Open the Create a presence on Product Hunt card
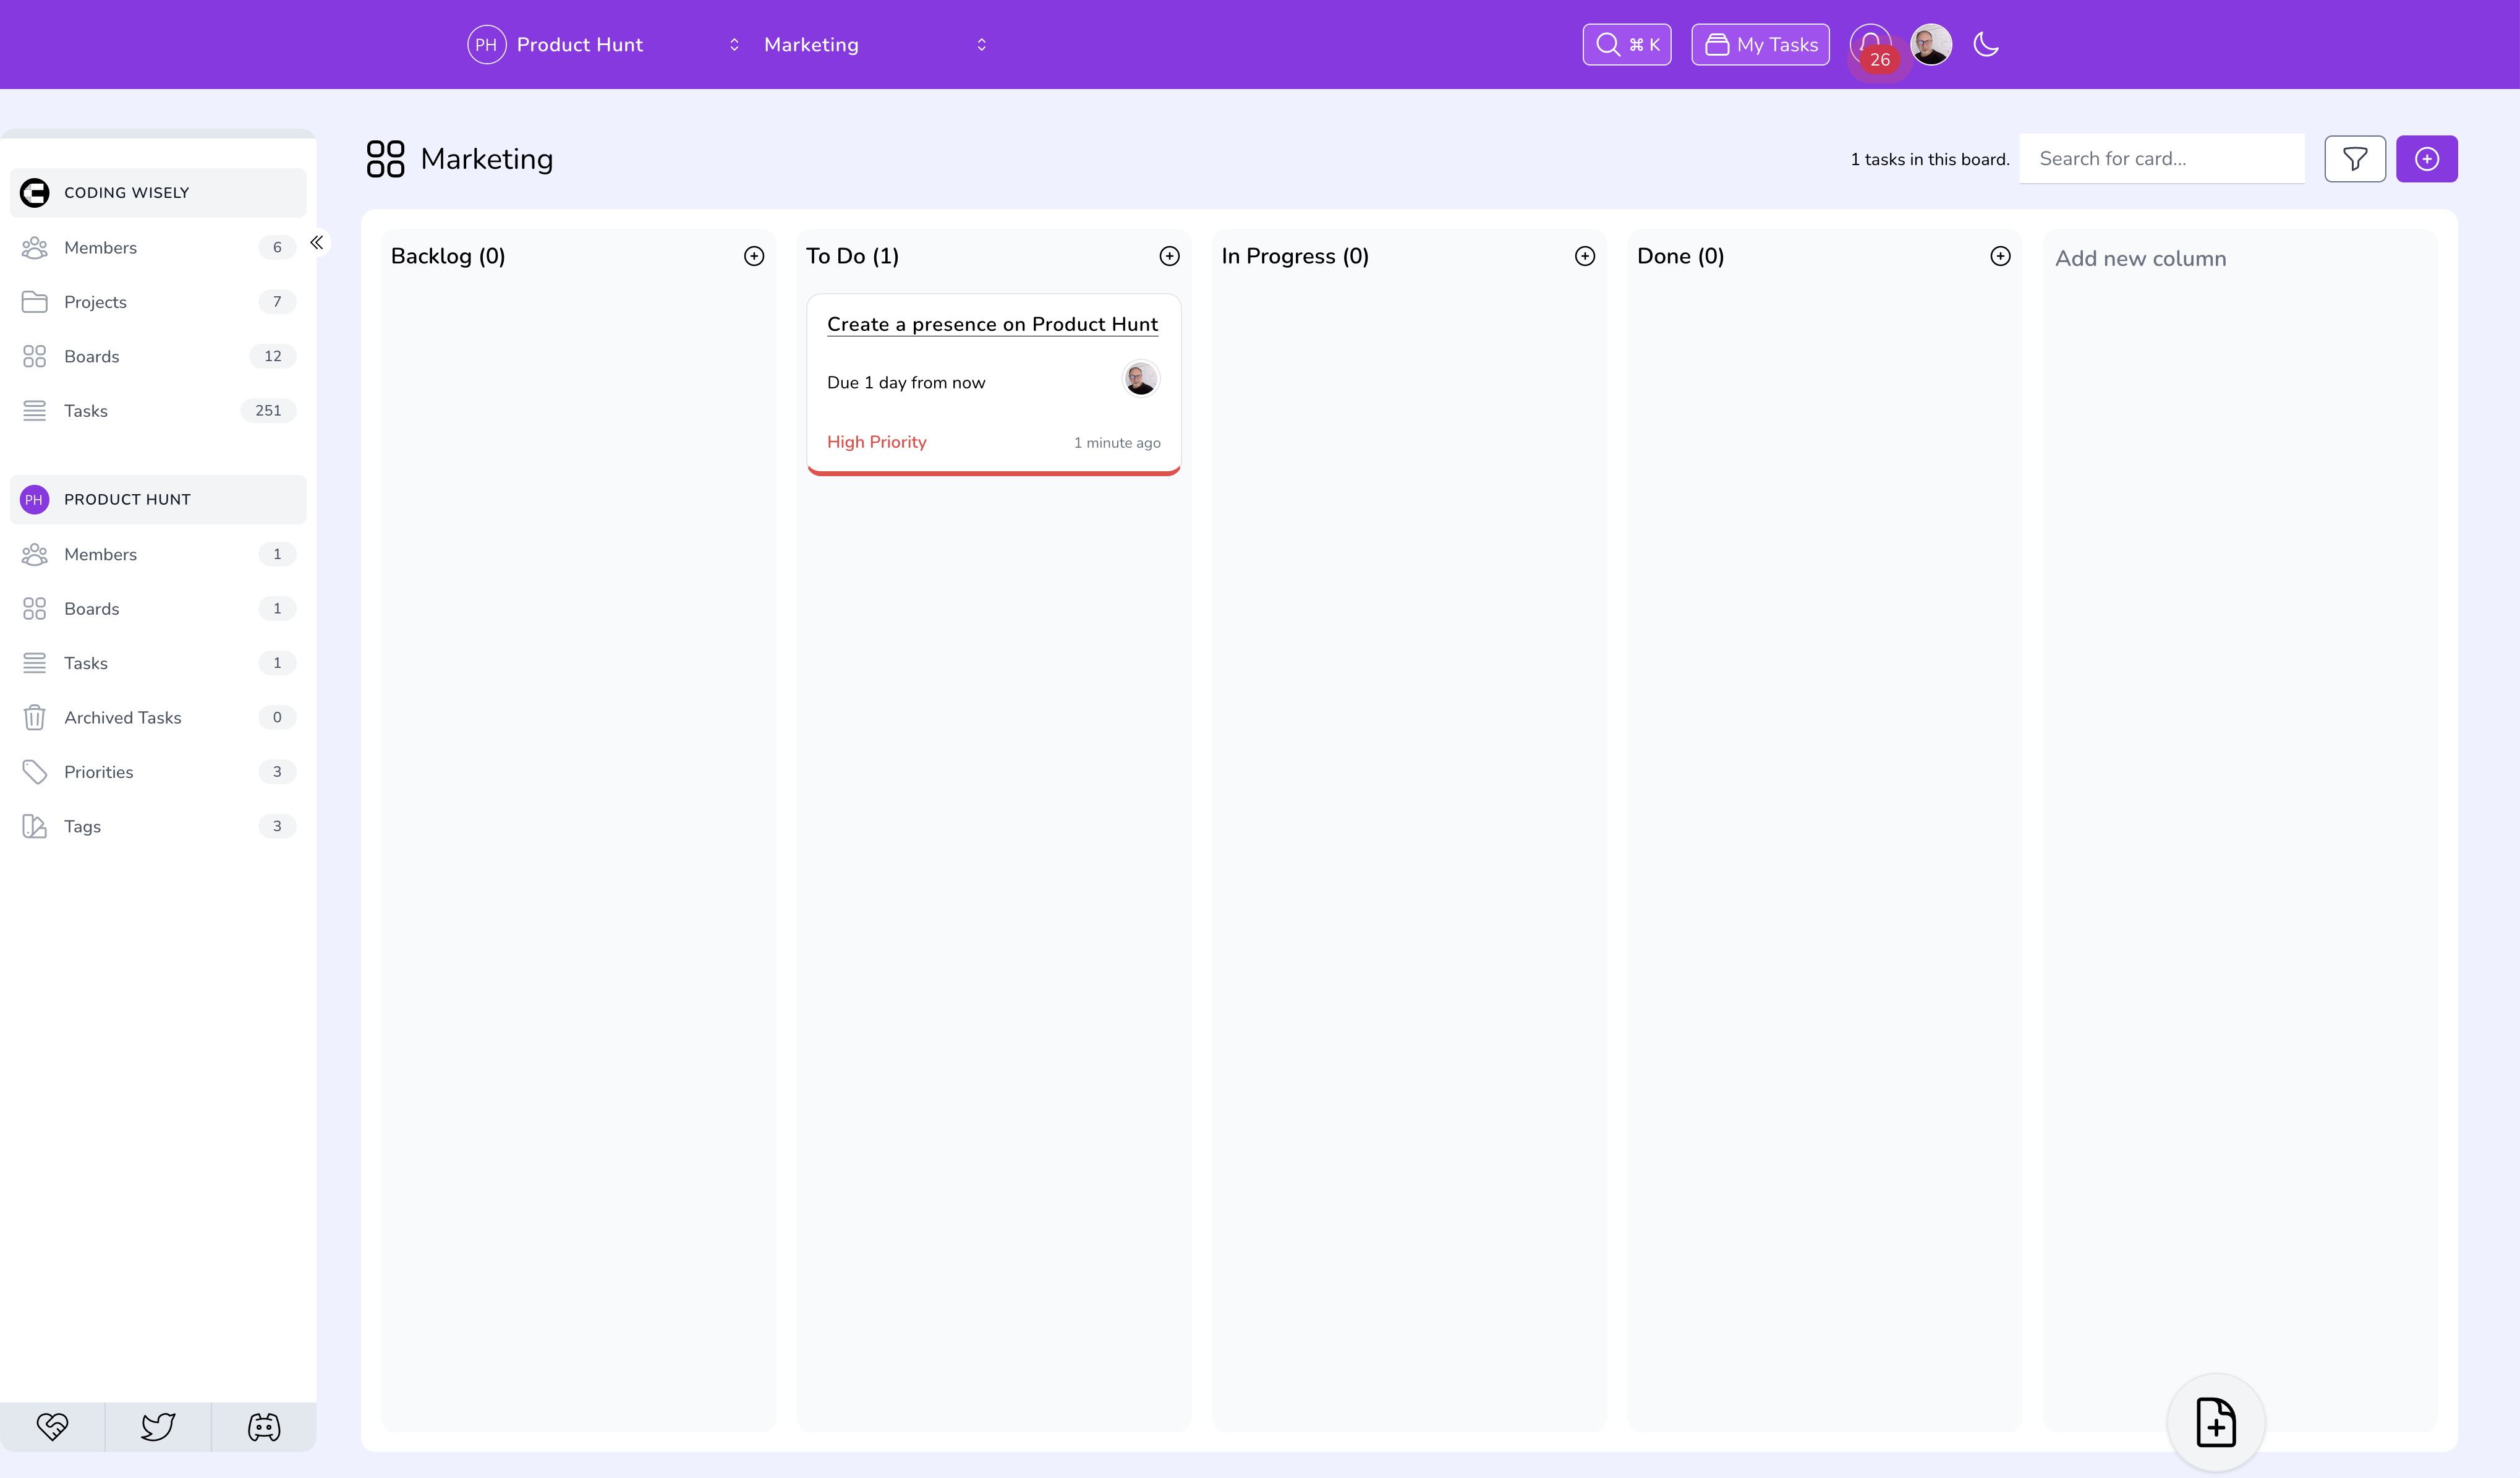Viewport: 2520px width, 1478px height. pos(992,325)
